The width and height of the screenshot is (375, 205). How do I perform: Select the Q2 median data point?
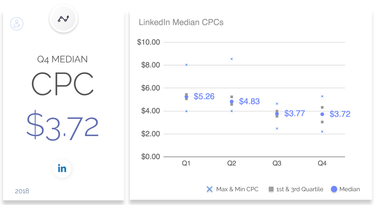click(232, 101)
